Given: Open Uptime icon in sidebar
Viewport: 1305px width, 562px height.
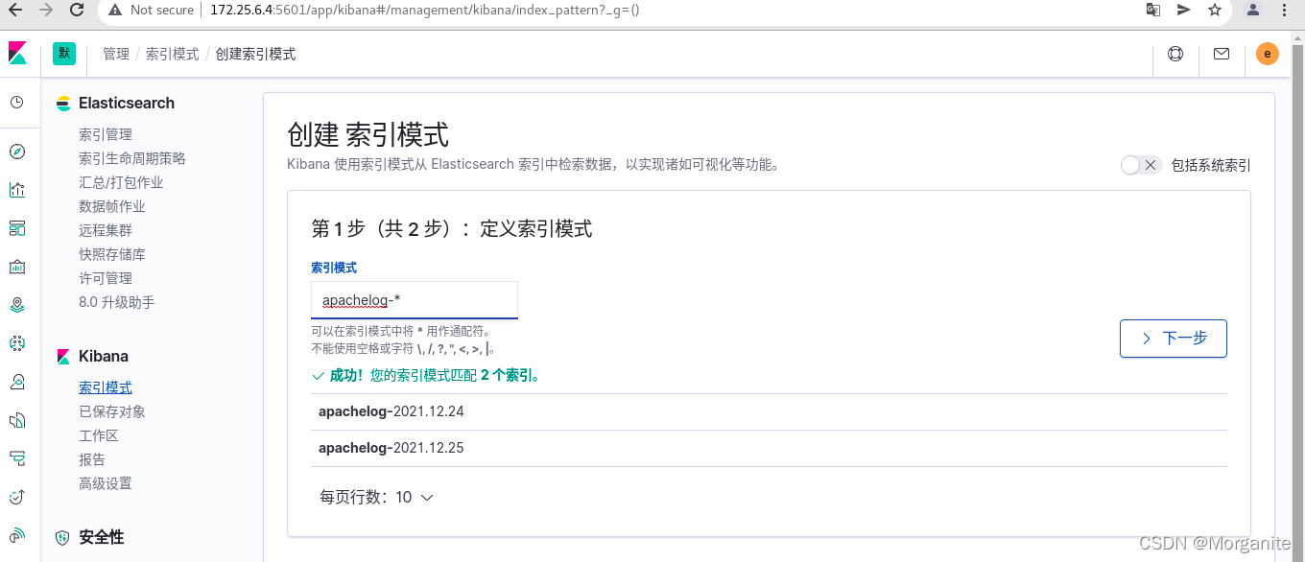Looking at the screenshot, I should point(17,497).
